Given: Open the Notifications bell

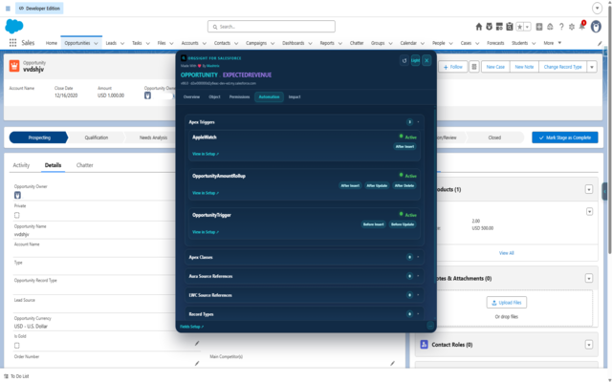Looking at the screenshot, I should pos(582,26).
